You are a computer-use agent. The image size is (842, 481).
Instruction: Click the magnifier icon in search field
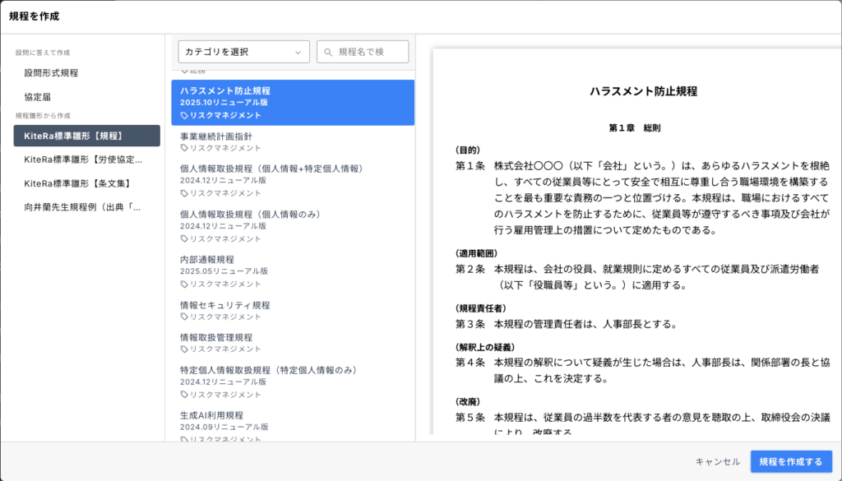coord(329,52)
